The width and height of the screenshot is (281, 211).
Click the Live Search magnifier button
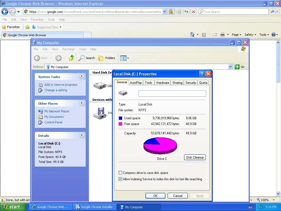click(272, 12)
